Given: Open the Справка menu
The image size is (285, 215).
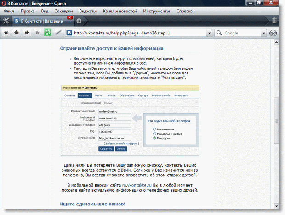Looking at the screenshot, I should tap(184, 11).
